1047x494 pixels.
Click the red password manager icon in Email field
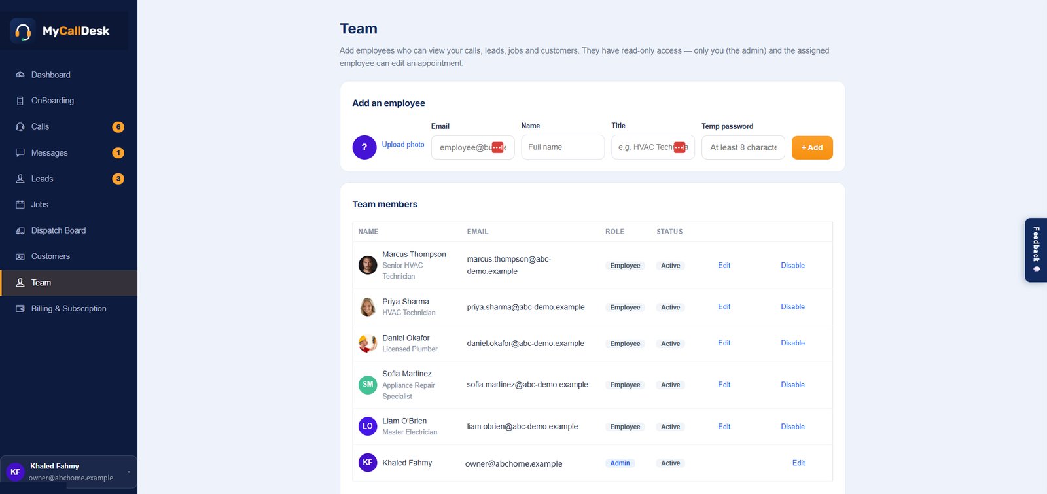497,148
